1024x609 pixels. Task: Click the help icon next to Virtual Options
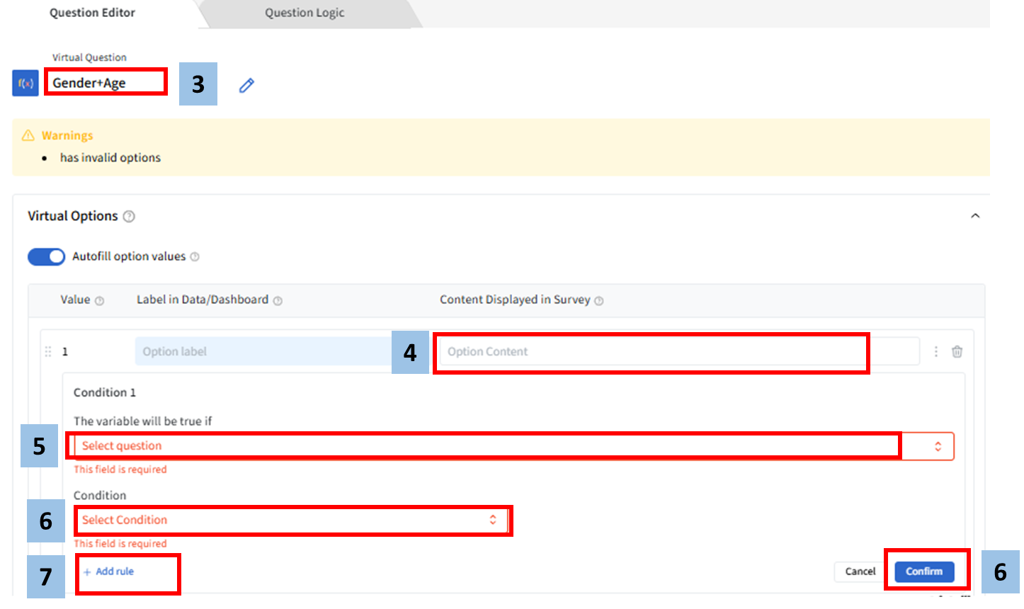pos(129,217)
